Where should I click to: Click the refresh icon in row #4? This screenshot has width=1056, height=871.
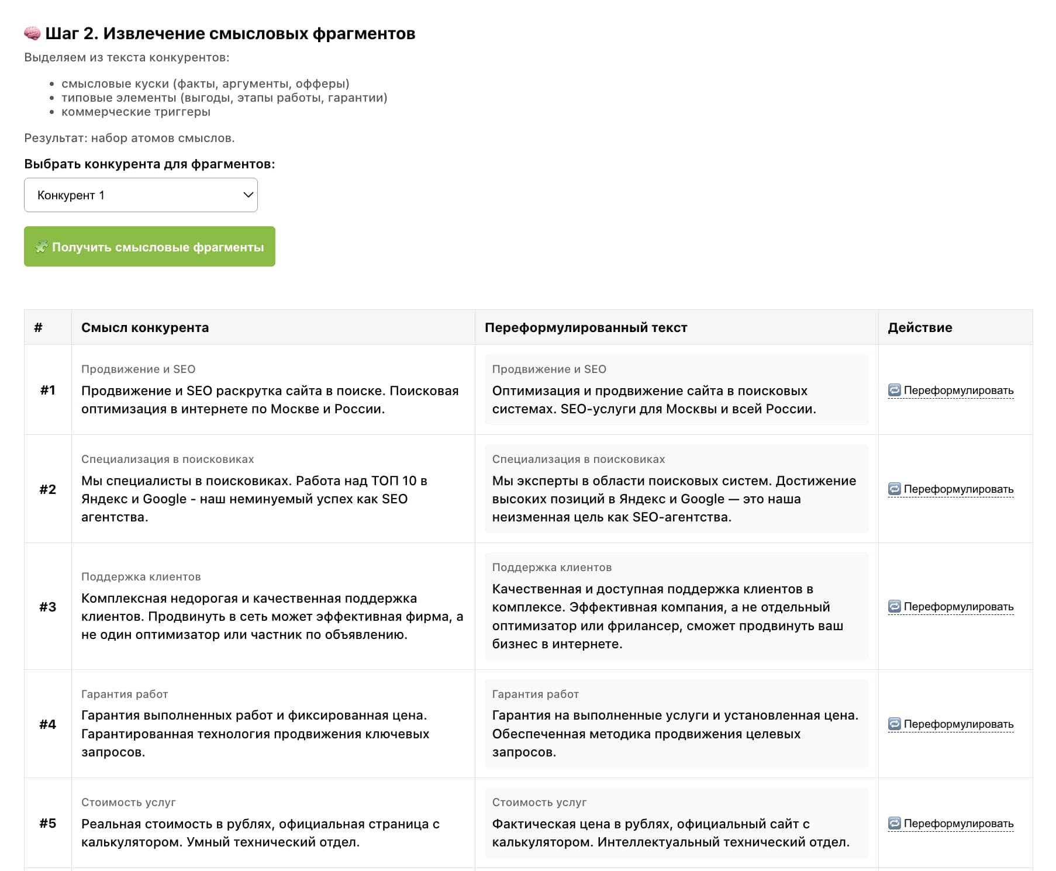tap(894, 724)
